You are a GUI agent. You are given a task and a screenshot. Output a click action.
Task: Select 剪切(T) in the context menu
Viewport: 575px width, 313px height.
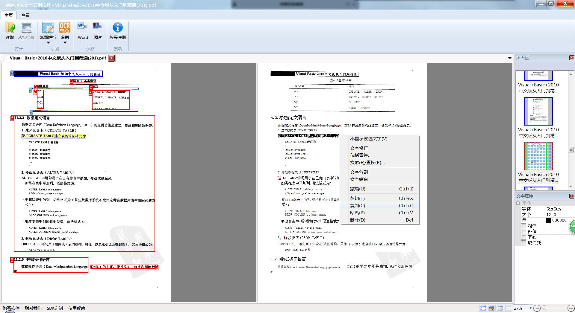pyautogui.click(x=379, y=199)
